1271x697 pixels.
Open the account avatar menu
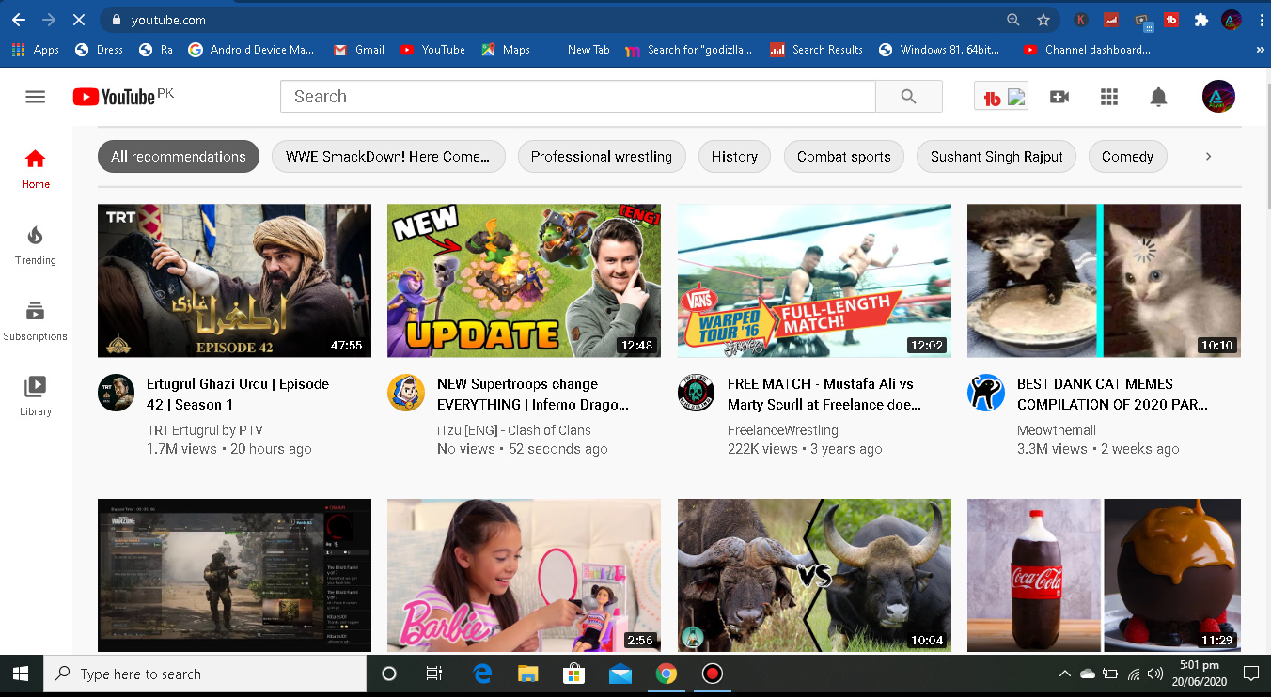1218,97
